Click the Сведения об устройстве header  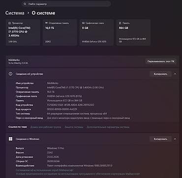pyautogui.click(x=92, y=74)
